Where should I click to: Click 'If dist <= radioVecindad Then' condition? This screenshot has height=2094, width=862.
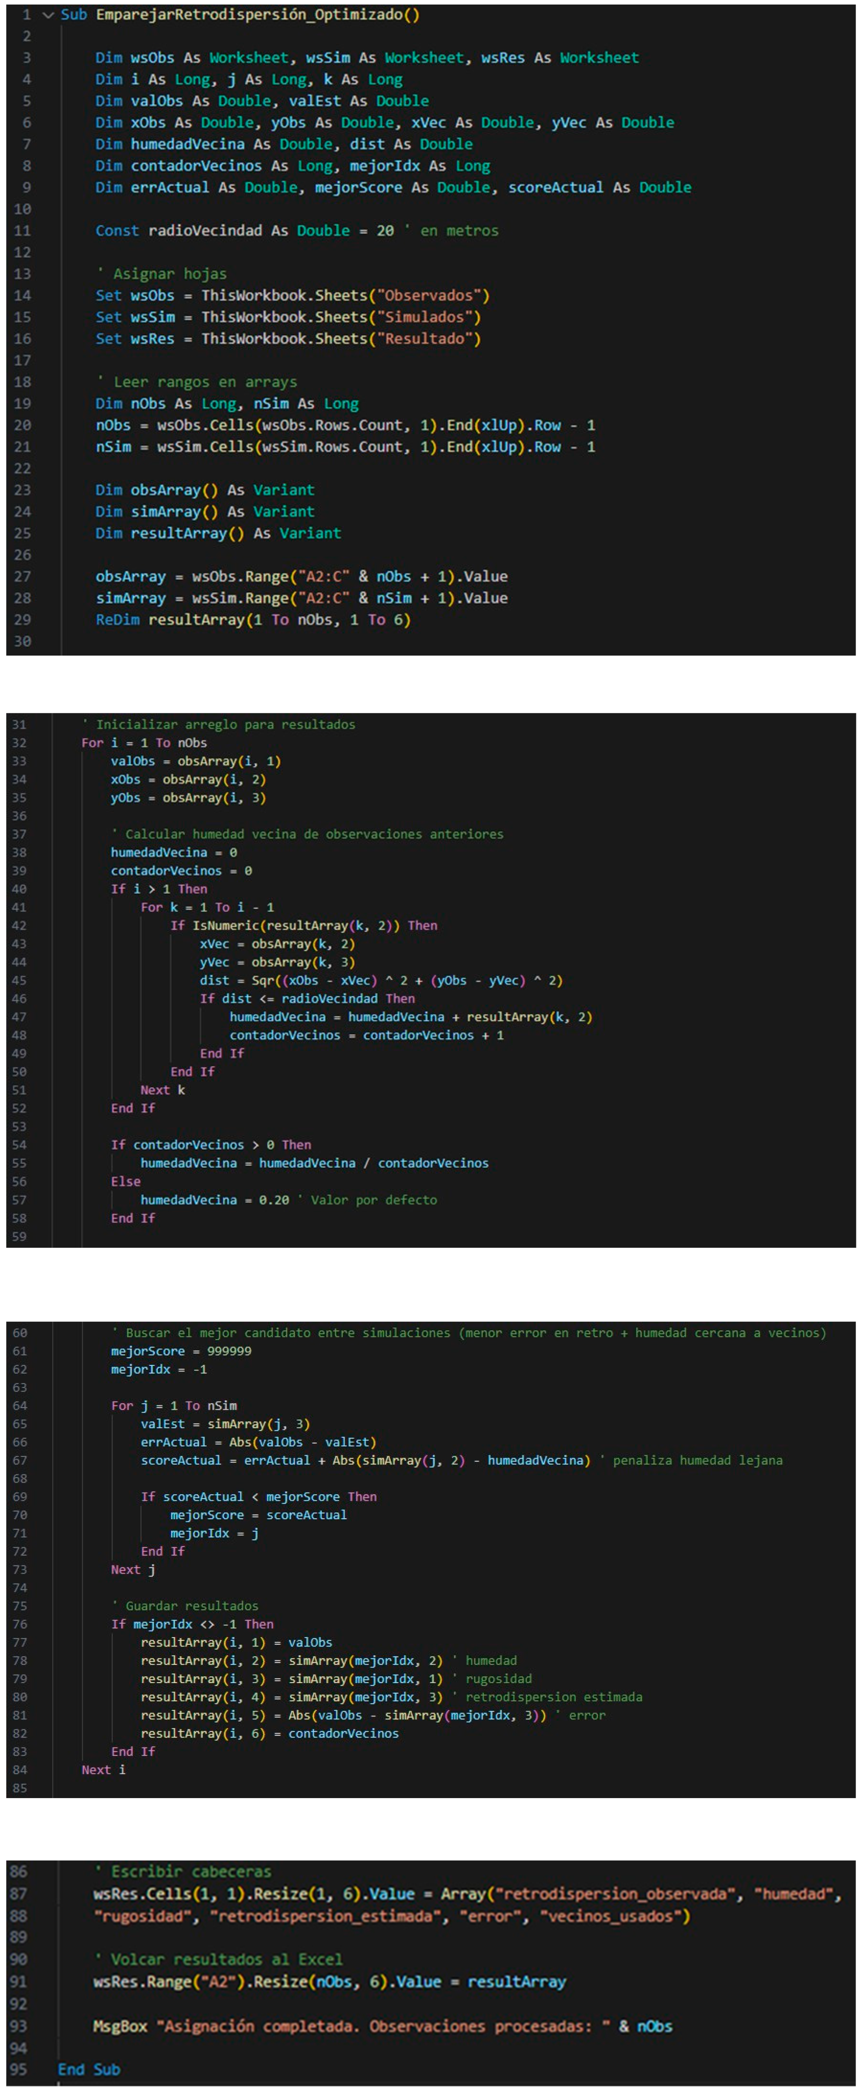(307, 999)
